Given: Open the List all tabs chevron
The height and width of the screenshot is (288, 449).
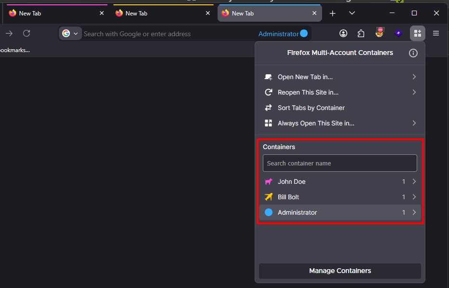Looking at the screenshot, I should point(352,13).
